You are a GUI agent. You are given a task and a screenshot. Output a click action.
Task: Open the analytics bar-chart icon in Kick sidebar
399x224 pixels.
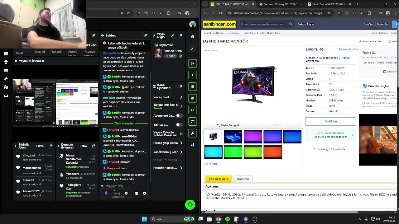pos(6,54)
